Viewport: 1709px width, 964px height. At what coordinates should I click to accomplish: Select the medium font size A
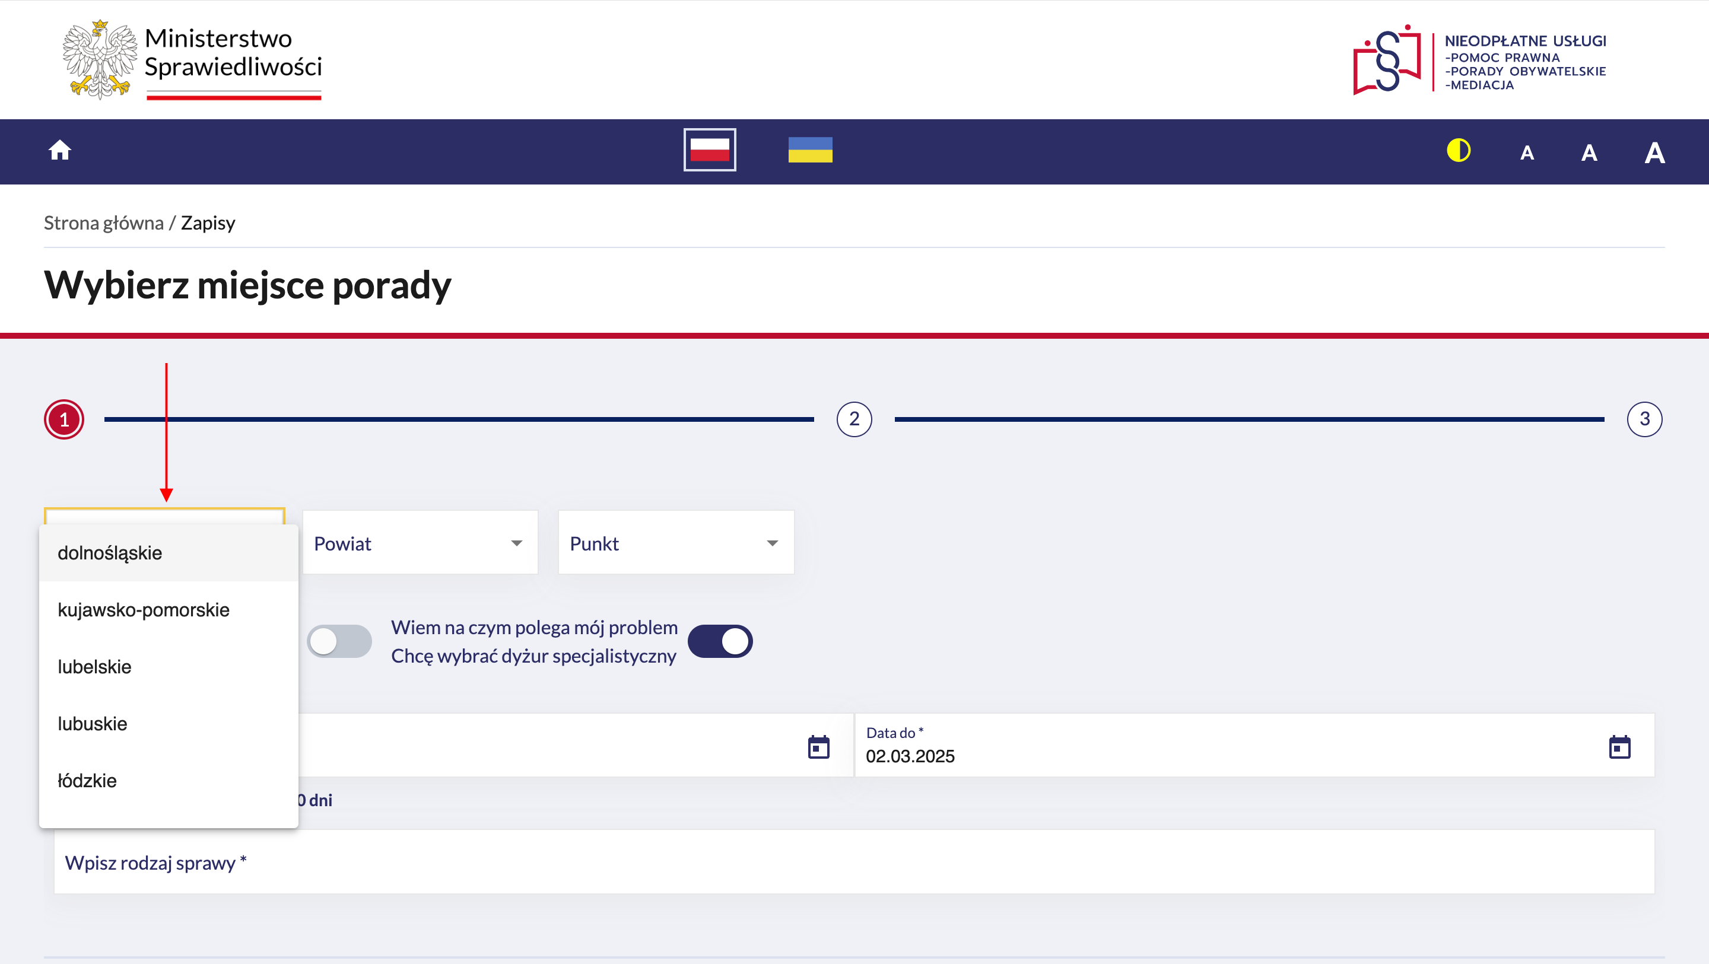pyautogui.click(x=1589, y=153)
